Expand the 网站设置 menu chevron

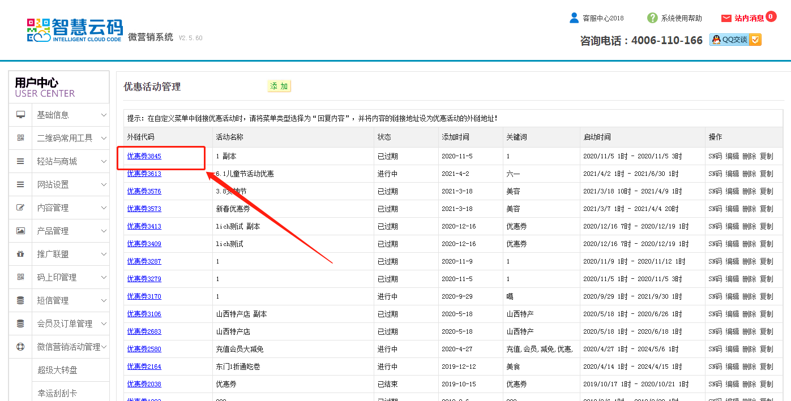(104, 184)
